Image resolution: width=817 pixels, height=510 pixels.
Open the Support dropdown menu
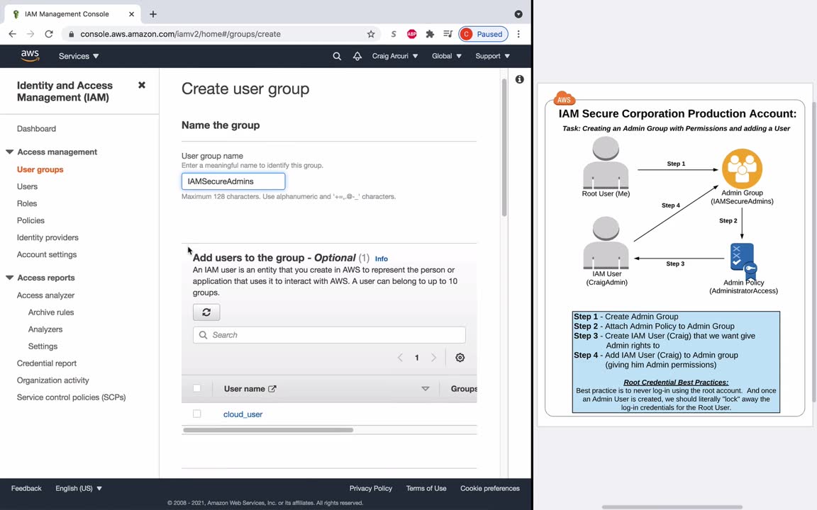point(492,56)
